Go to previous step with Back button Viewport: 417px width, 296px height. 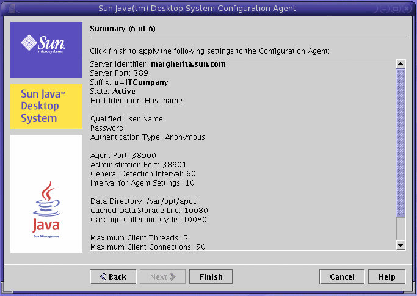tap(113, 277)
